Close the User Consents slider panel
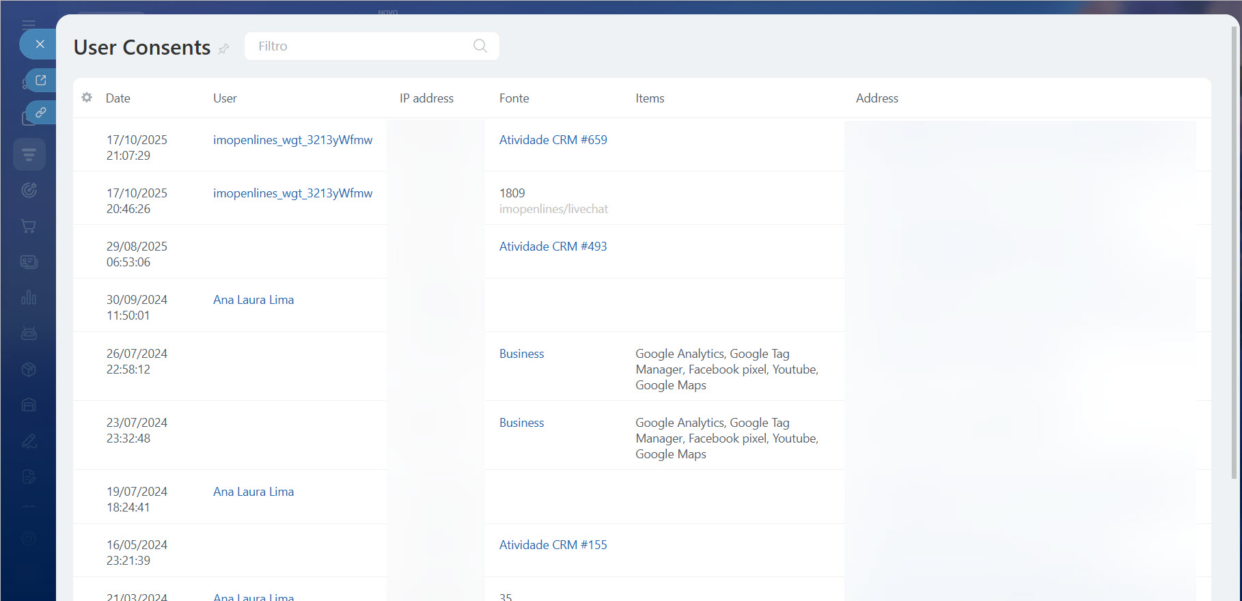The width and height of the screenshot is (1242, 601). [40, 44]
